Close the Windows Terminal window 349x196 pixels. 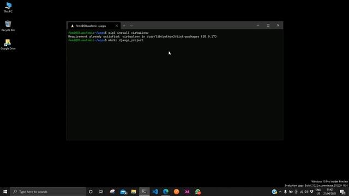coord(278,26)
